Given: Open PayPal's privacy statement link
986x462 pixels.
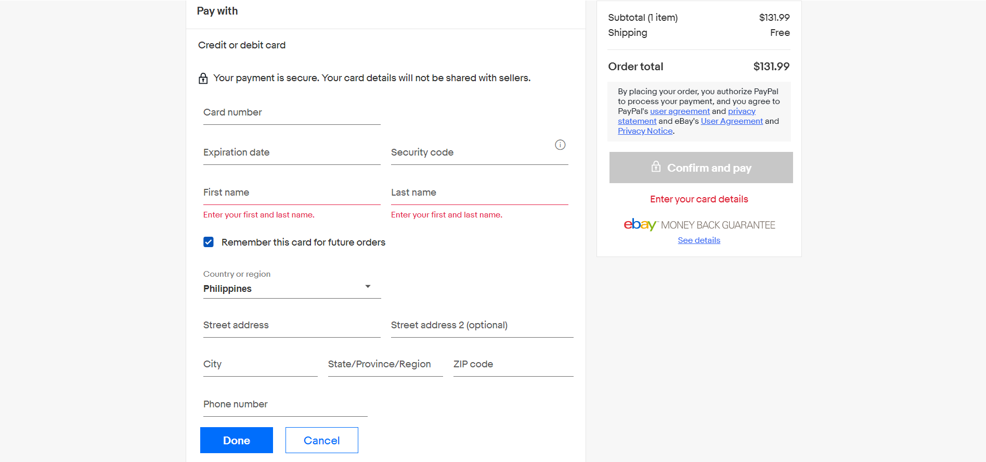Looking at the screenshot, I should [741, 111].
